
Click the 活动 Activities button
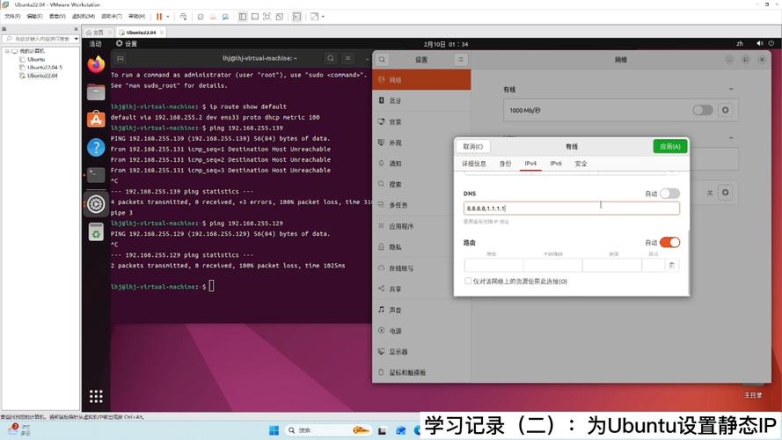pyautogui.click(x=95, y=44)
